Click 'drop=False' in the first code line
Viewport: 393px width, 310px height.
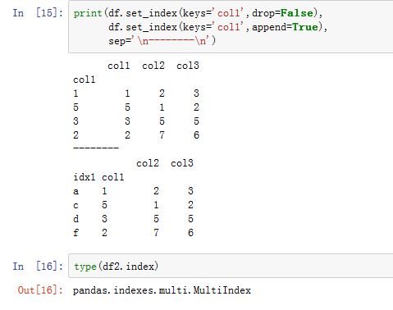click(282, 13)
